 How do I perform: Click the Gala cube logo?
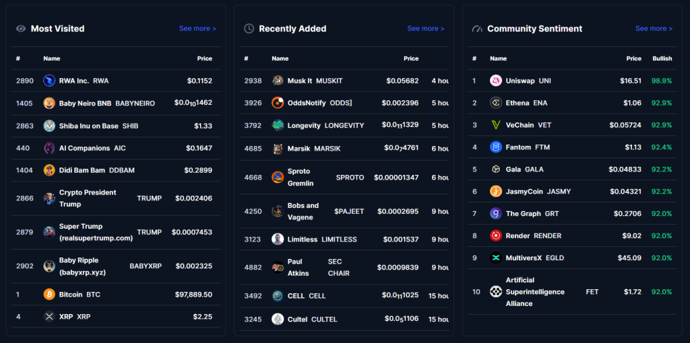click(x=496, y=169)
